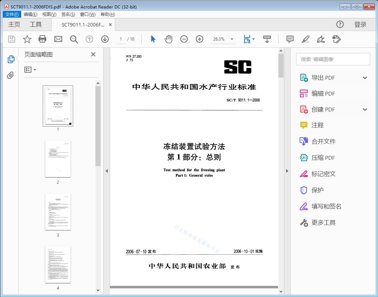
Task: Expand the 导出 PDF options chevron
Action: (x=365, y=77)
